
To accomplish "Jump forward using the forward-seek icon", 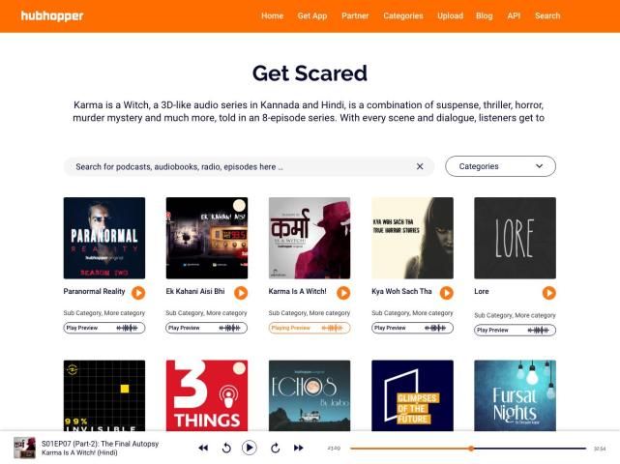I will click(276, 448).
